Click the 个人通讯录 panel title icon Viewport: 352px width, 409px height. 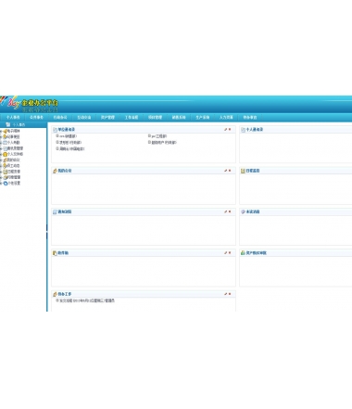[243, 130]
